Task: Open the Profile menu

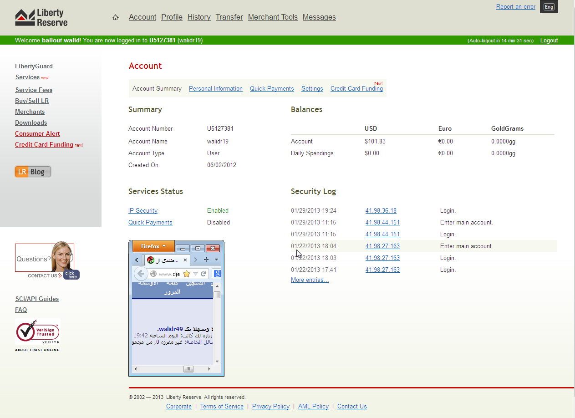Action: coord(172,17)
